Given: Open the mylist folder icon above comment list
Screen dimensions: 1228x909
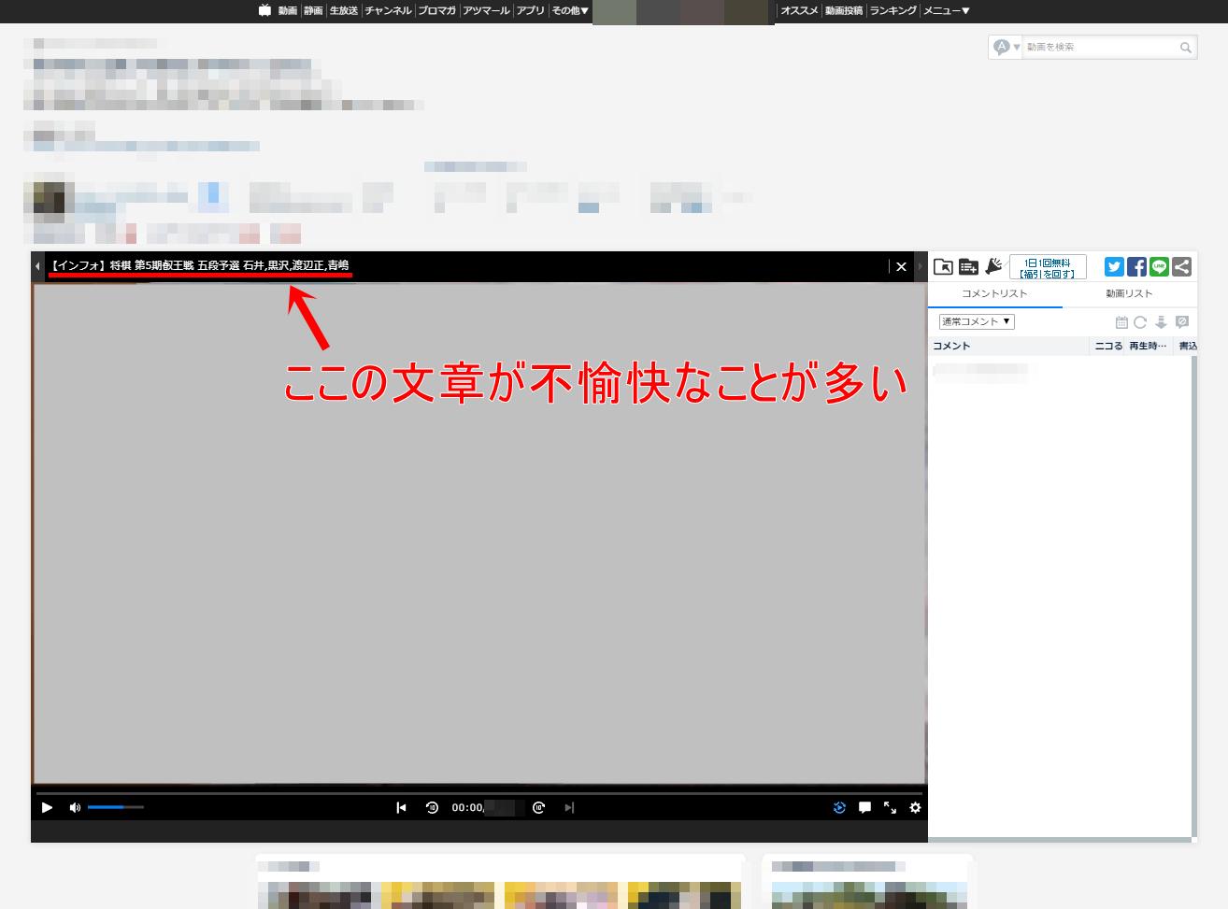Looking at the screenshot, I should (943, 266).
